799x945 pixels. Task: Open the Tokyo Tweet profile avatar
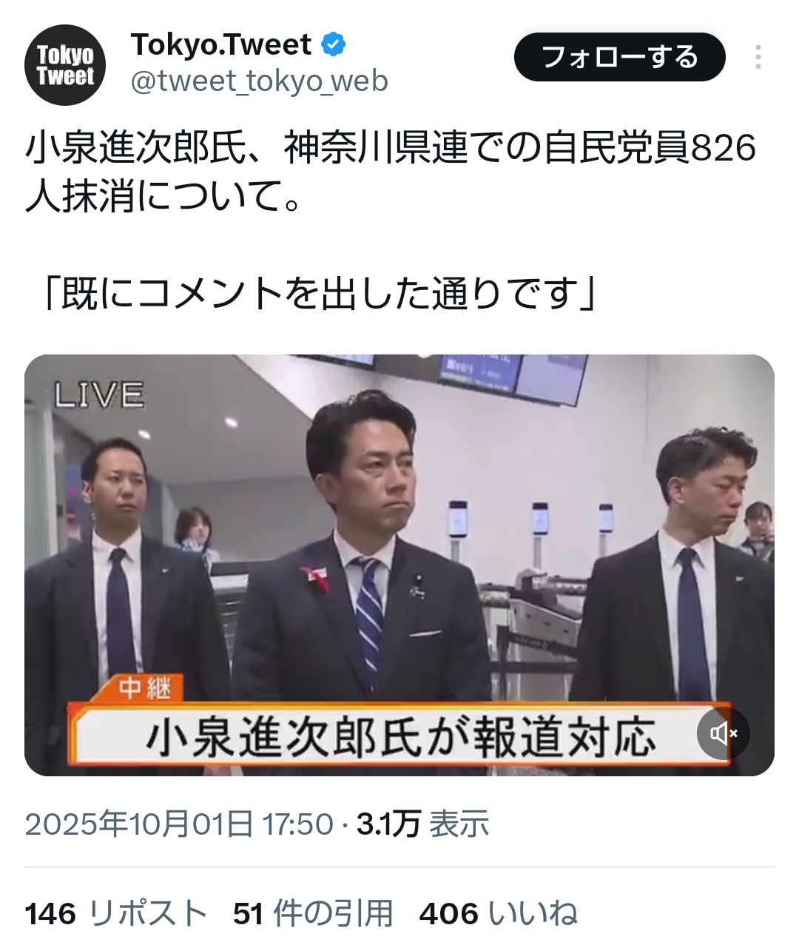(x=65, y=64)
